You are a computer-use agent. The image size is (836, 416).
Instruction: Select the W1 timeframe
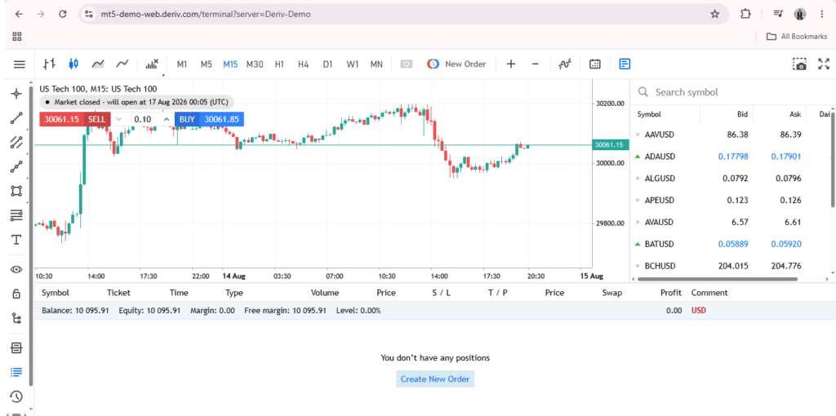tap(353, 64)
